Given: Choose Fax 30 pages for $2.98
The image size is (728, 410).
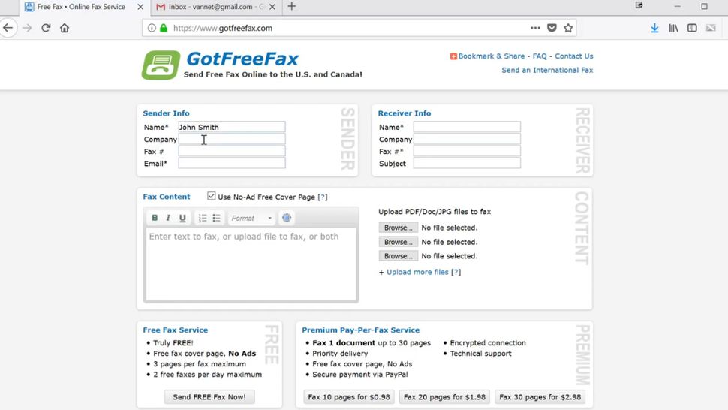Looking at the screenshot, I should click(x=540, y=397).
